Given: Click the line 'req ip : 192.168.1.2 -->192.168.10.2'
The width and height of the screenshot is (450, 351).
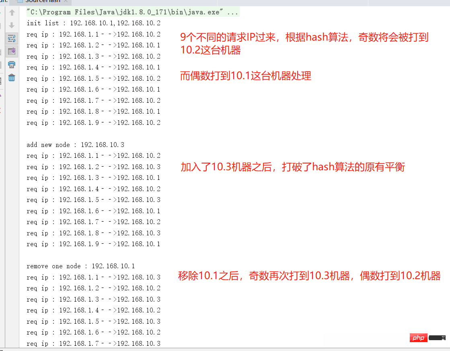Looking at the screenshot, I should 94,288.
